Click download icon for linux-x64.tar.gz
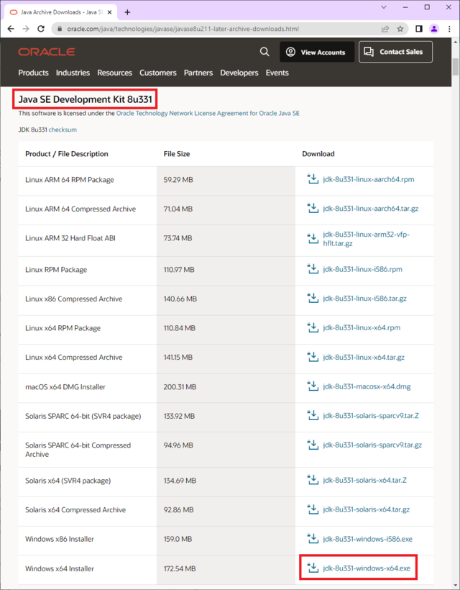460x590 pixels. click(x=313, y=357)
